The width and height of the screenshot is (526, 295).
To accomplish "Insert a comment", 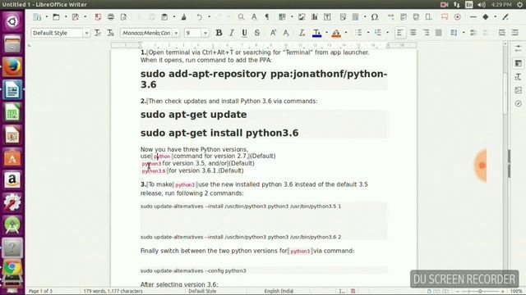I will [445, 17].
